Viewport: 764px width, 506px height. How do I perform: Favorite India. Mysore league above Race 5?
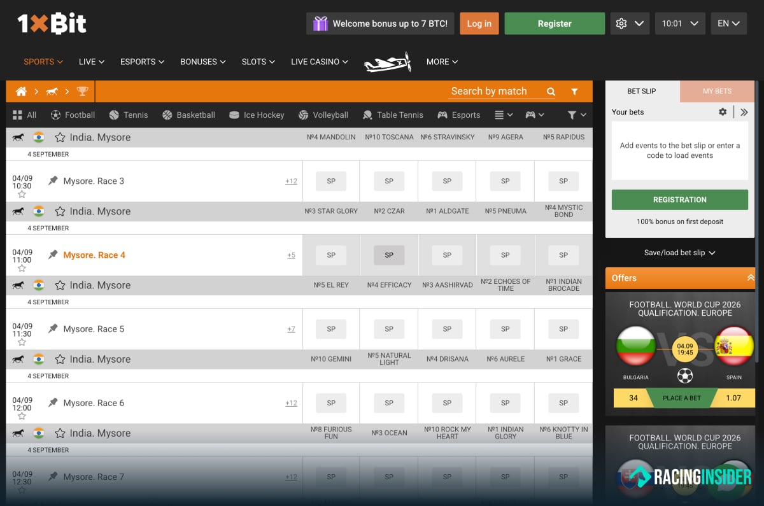60,285
